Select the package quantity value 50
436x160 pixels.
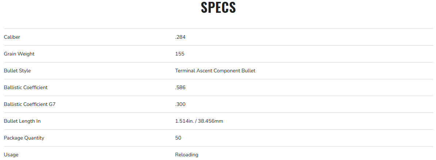[178, 138]
